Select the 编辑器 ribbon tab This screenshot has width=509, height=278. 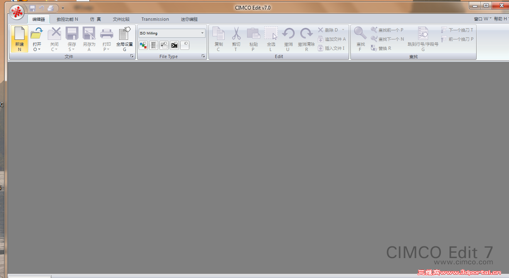tap(39, 19)
